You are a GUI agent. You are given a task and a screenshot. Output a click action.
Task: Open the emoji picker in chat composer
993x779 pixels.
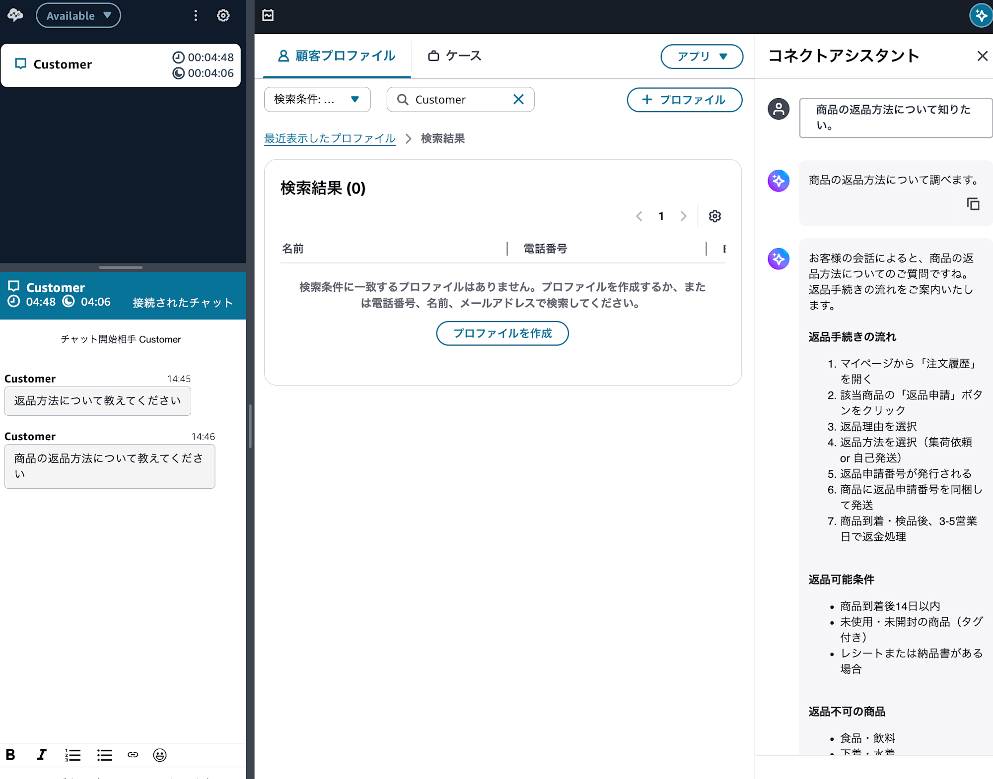click(x=159, y=755)
